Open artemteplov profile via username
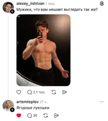The image size is (108, 121). coord(28,102)
